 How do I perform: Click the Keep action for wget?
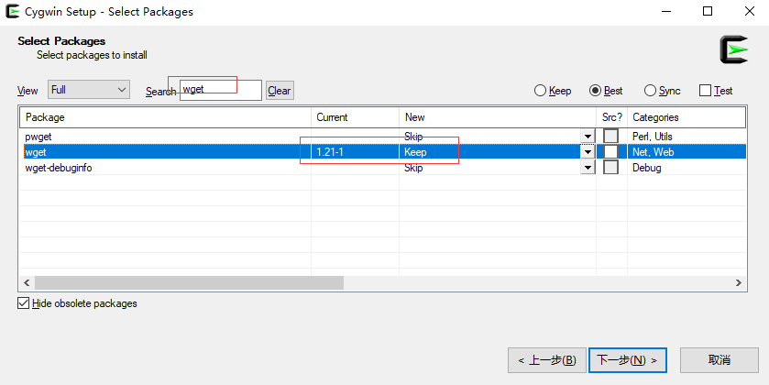coord(415,152)
